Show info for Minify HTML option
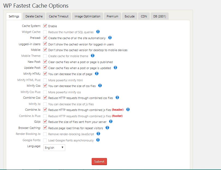This screenshot has height=170, width=221. (x=97, y=73)
